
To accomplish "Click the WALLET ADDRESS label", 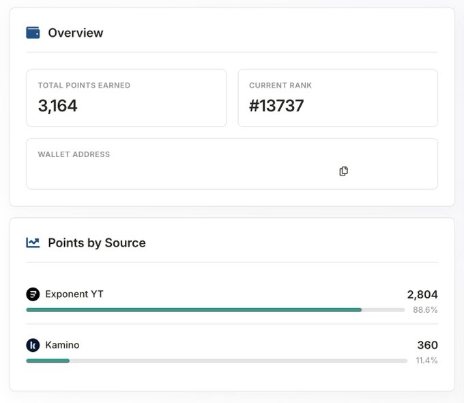I will (x=74, y=154).
